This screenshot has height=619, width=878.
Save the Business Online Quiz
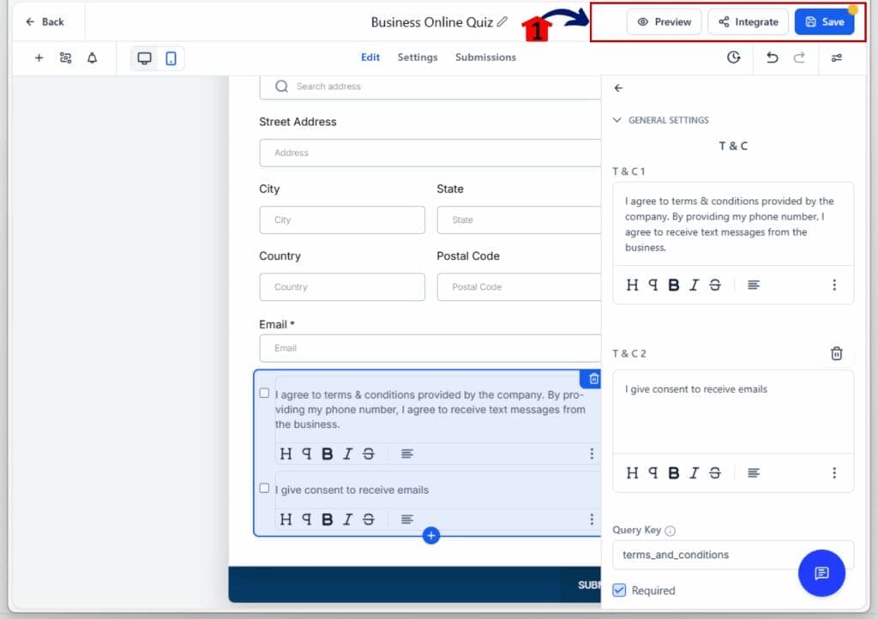[x=824, y=21]
